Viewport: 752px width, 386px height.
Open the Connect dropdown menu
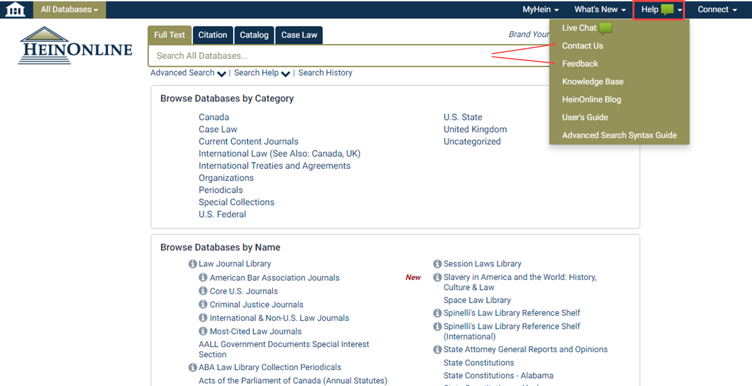click(x=717, y=10)
